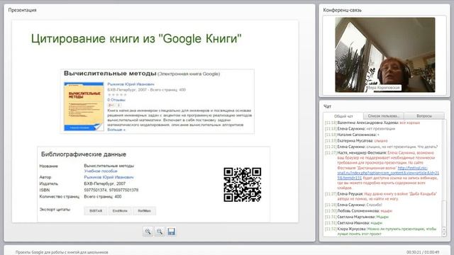Image resolution: width=454 pixels, height=255 pixels.
Task: Click the Библиографические данные heading
Action: click(x=84, y=154)
